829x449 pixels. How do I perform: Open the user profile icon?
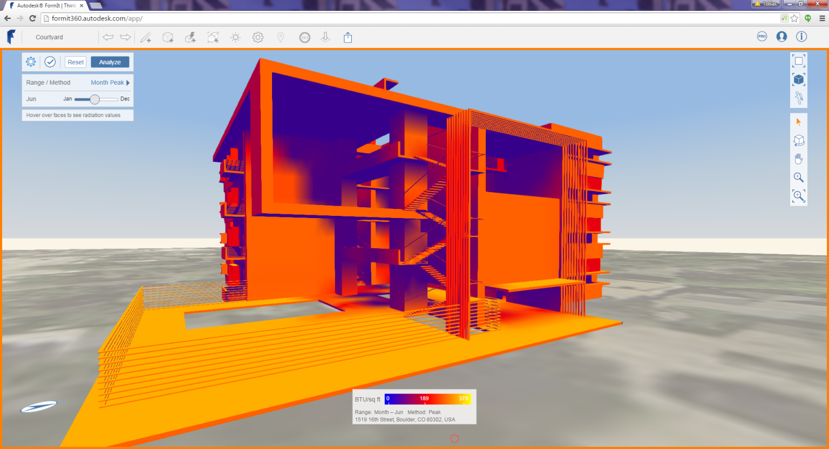click(x=782, y=37)
